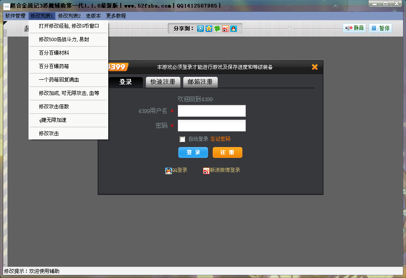The height and width of the screenshot is (278, 406).
Task: Expand the 更多教程 menu
Action: coord(116,16)
